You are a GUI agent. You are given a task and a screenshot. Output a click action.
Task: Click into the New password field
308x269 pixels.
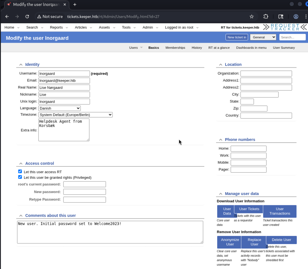pyautogui.click(x=85, y=192)
